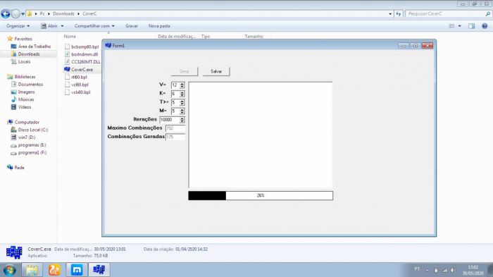This screenshot has width=493, height=277.
Task: Open the CoverC app taskbar icon
Action: 99,270
